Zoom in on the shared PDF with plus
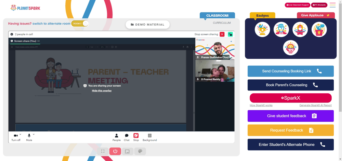The height and width of the screenshot is (161, 342). 107,47
